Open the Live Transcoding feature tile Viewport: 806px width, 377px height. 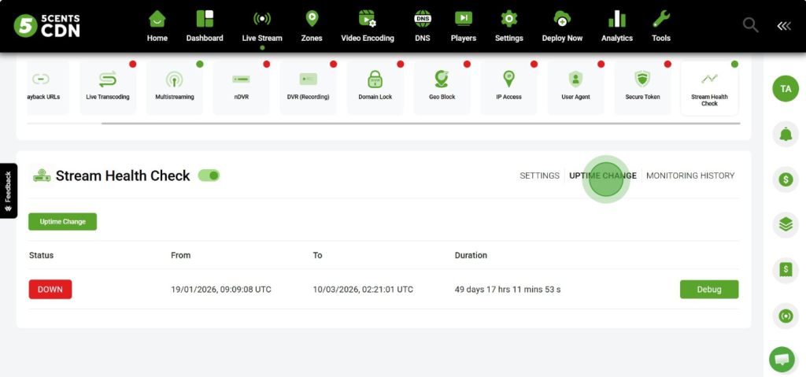tap(108, 87)
